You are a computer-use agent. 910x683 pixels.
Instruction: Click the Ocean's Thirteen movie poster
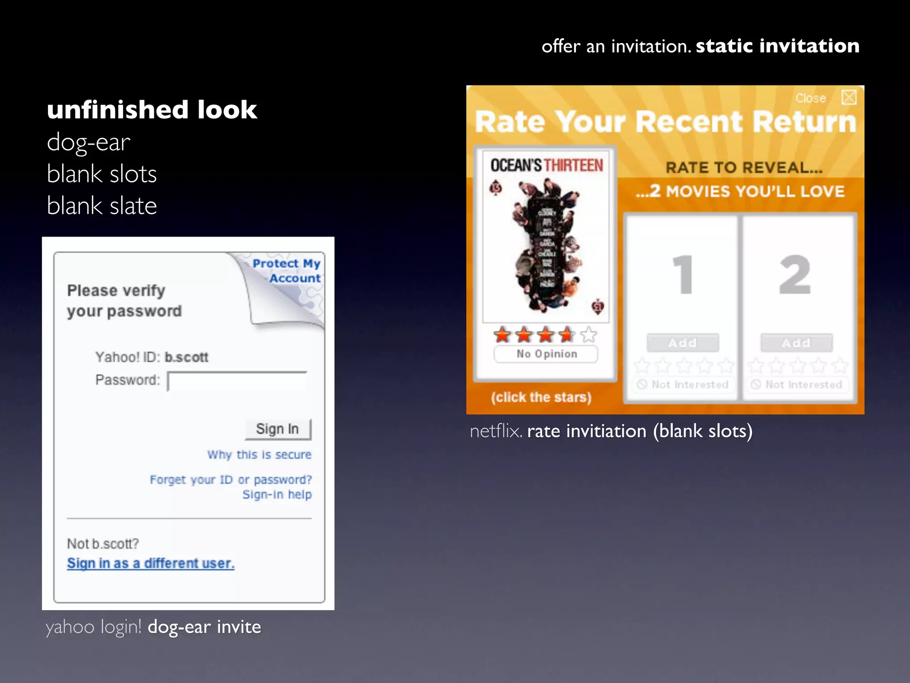pyautogui.click(x=546, y=237)
